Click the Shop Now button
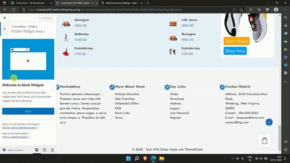This screenshot has height=163, width=290. (235, 51)
